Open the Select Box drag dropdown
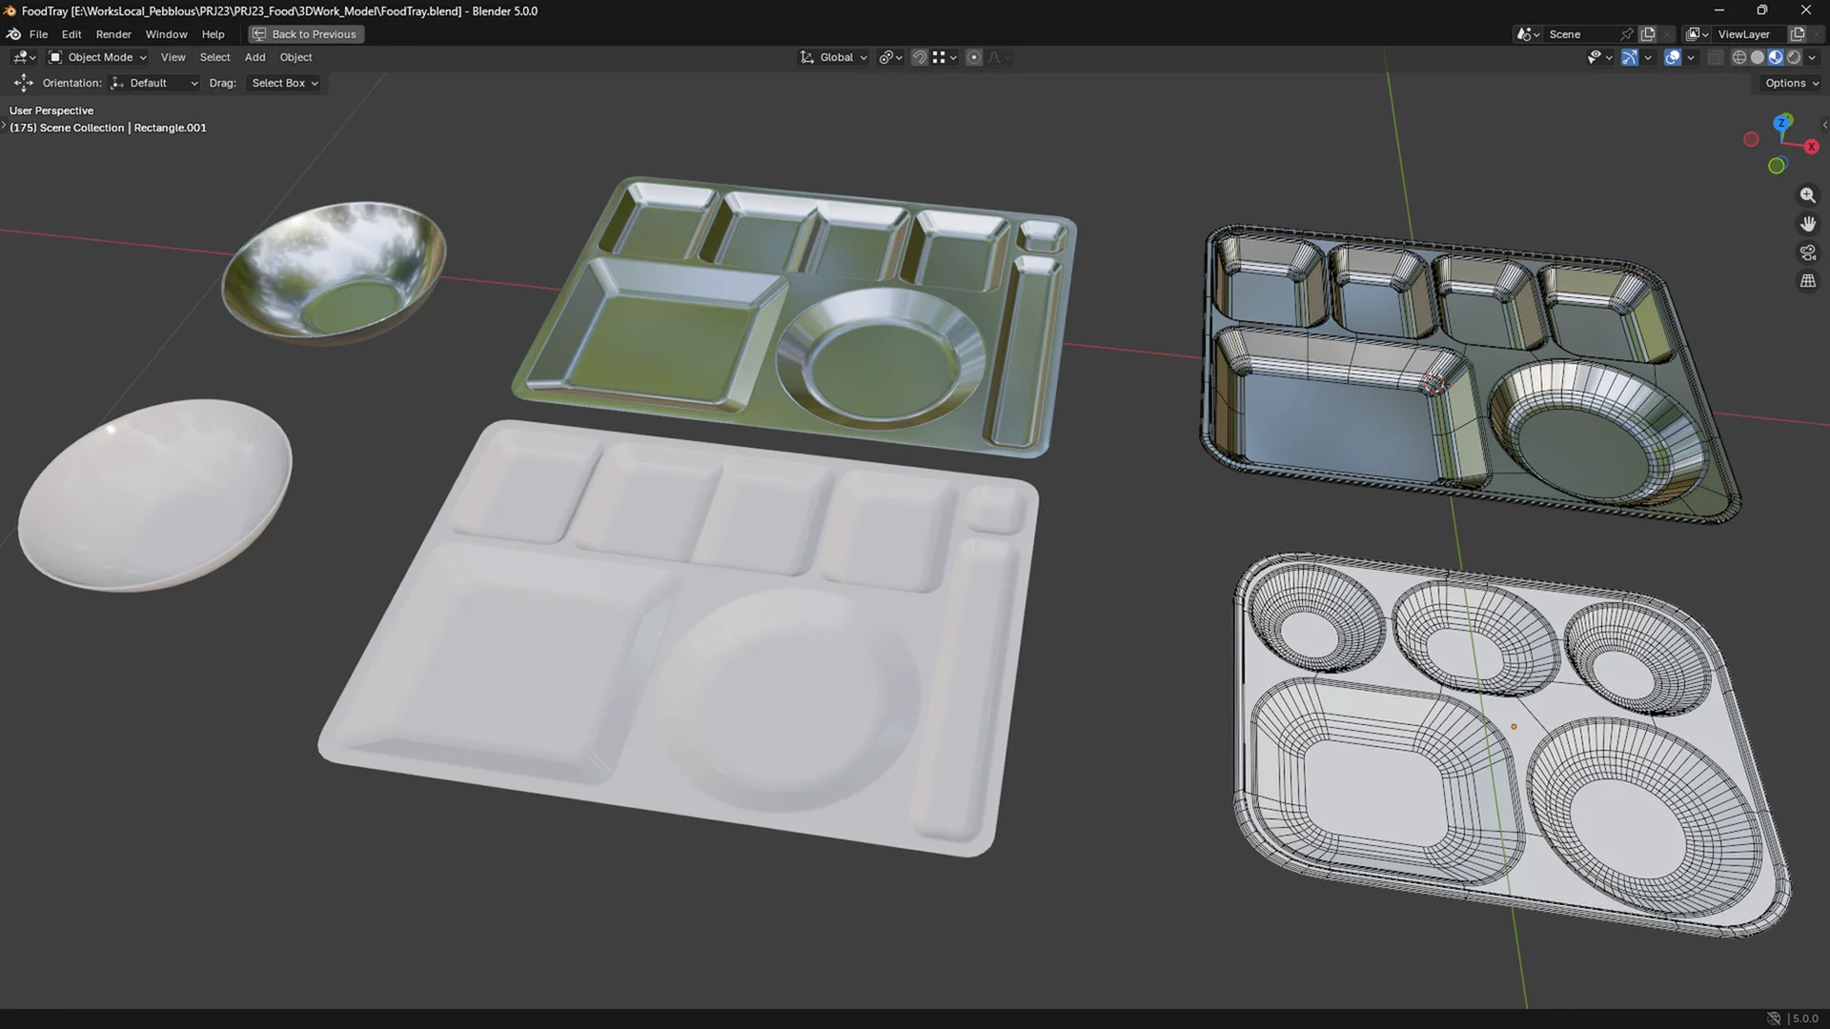 pyautogui.click(x=284, y=83)
